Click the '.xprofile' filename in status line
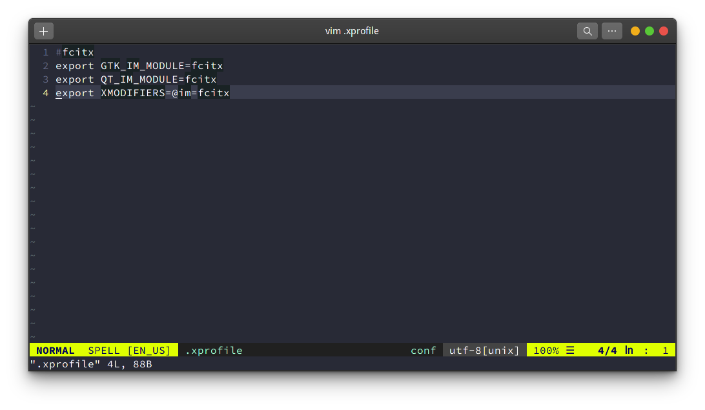Screen dimensions: 705x410 [214, 350]
